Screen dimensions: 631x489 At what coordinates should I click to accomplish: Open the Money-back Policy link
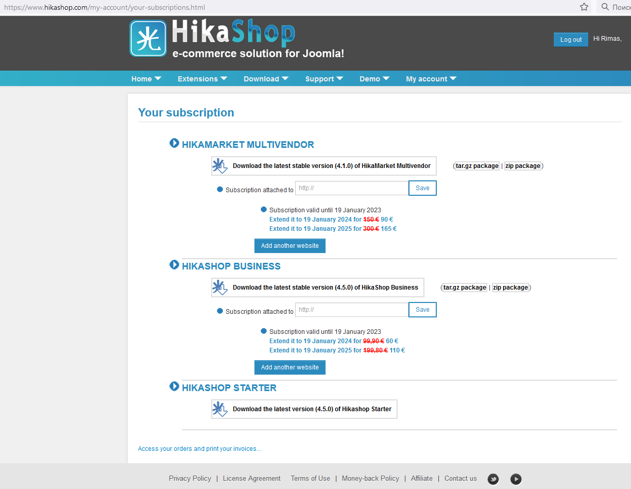point(371,478)
